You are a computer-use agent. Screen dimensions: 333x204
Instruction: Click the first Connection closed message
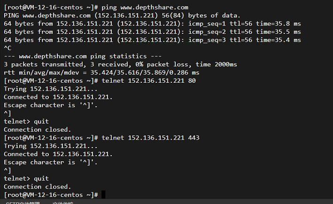(x=38, y=130)
